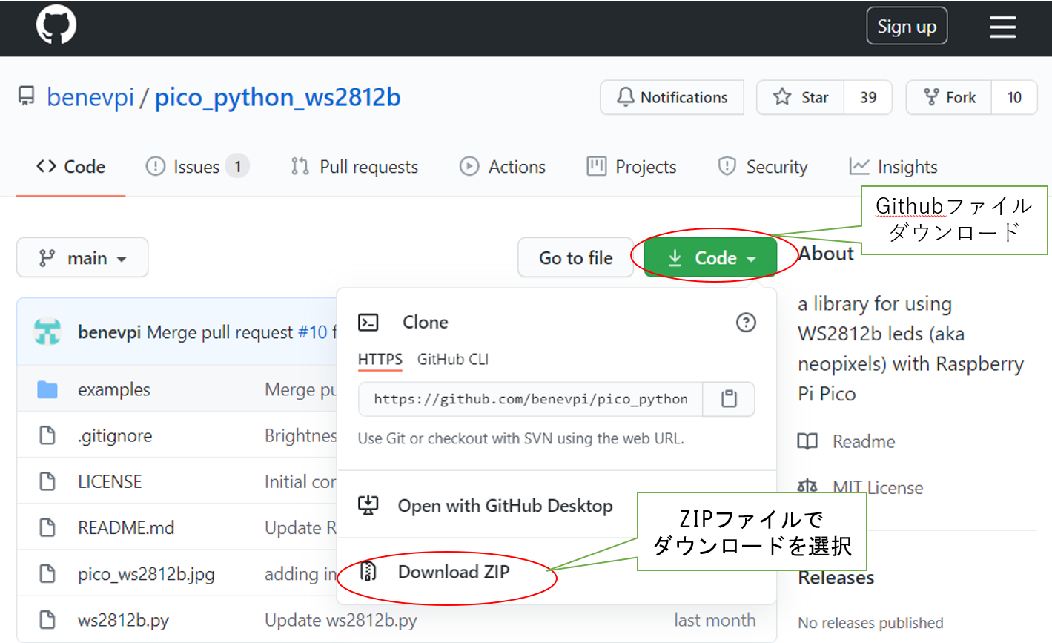The width and height of the screenshot is (1052, 643).
Task: Select the HTTPS clone tab
Action: 380,360
